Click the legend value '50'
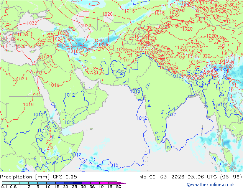 (x=118, y=186)
